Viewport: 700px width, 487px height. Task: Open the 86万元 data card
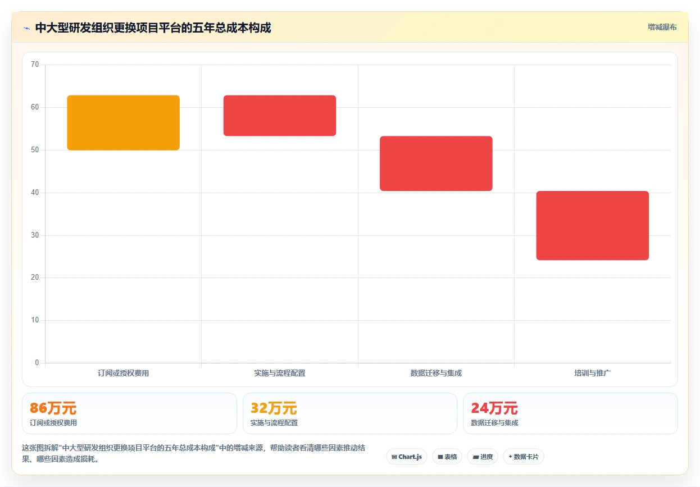[x=129, y=413]
